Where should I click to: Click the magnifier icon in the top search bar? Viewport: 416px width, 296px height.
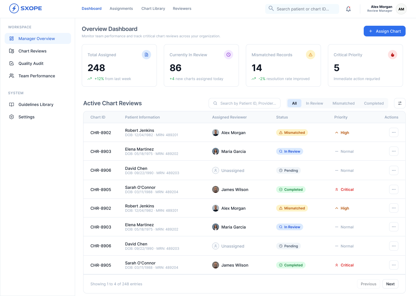(271, 8)
